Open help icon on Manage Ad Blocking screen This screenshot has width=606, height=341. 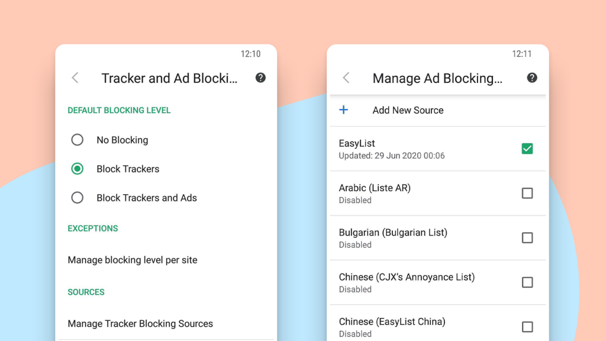532,78
